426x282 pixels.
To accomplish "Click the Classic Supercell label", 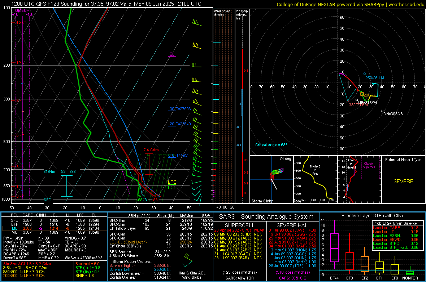I will [369, 165].
